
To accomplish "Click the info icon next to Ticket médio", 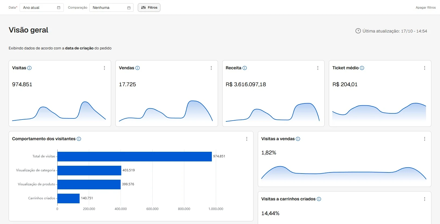I will (362, 68).
